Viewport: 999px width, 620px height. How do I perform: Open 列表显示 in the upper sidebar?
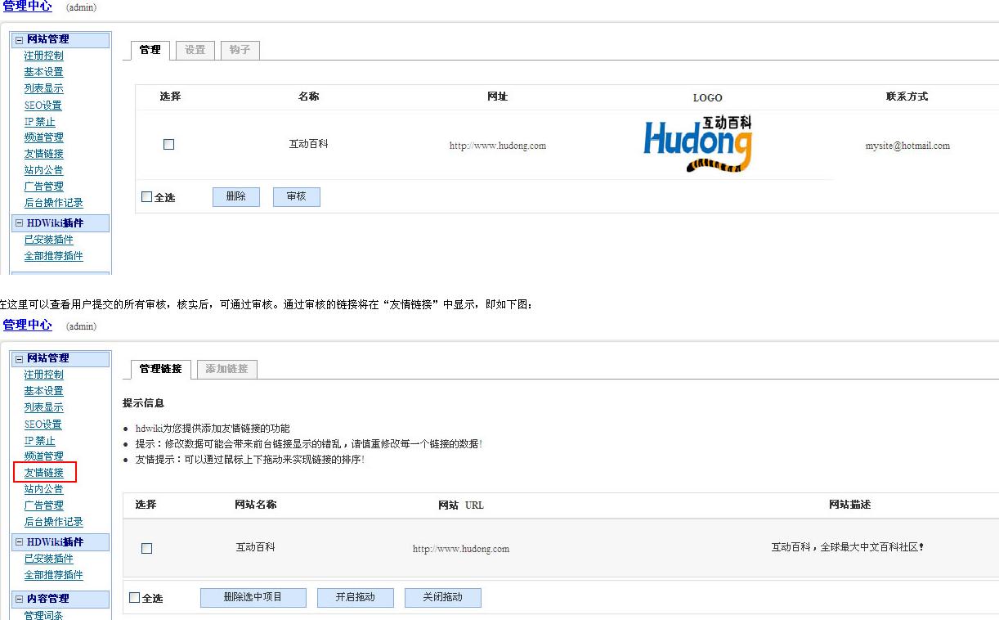tap(43, 88)
